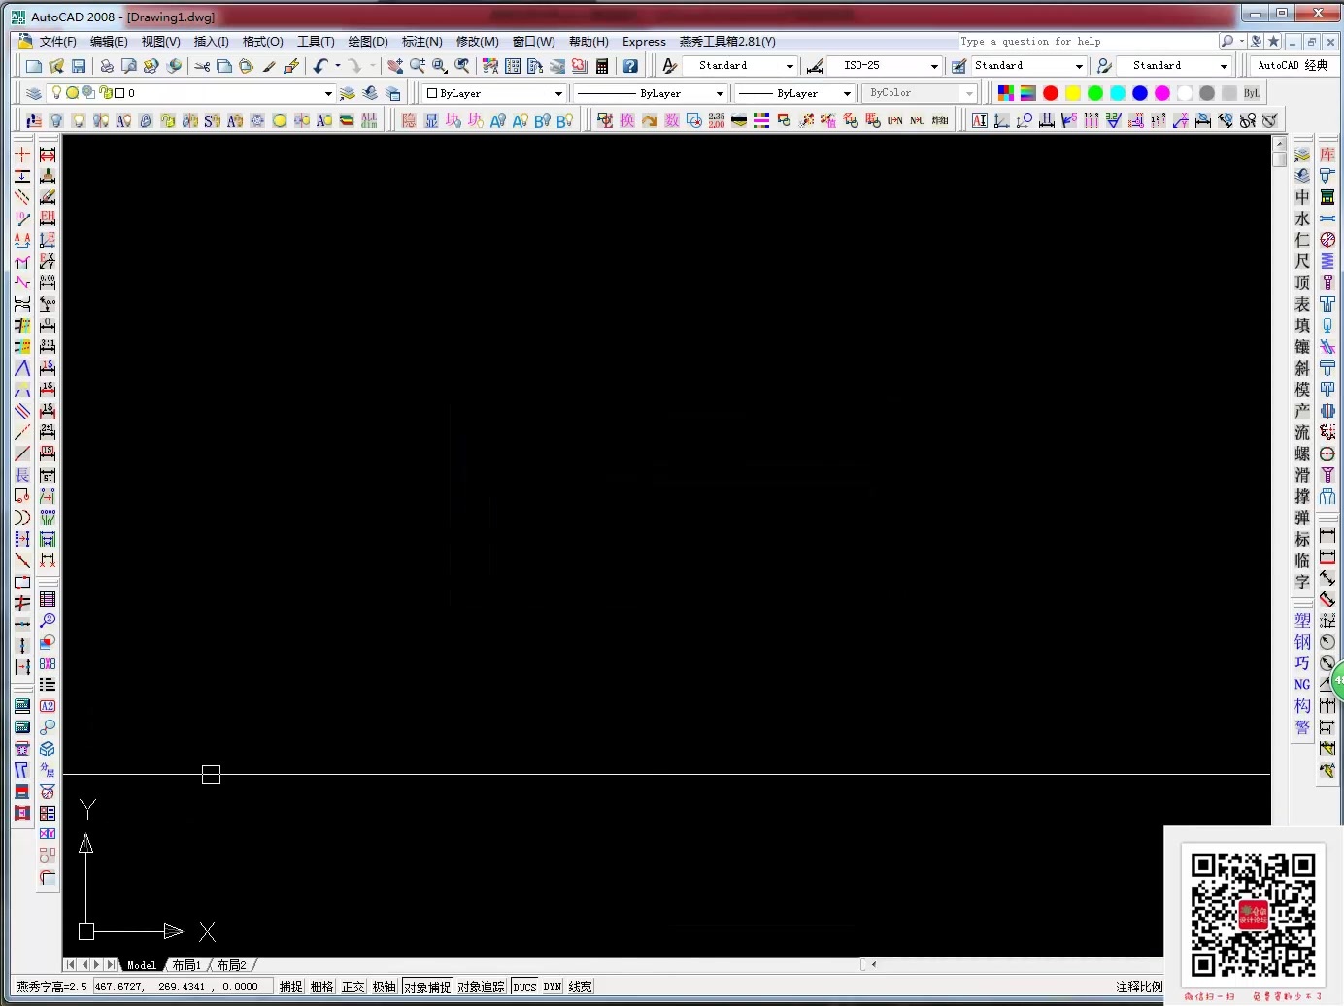Click the 数 toolbar icon
The height and width of the screenshot is (1006, 1344).
tap(672, 120)
